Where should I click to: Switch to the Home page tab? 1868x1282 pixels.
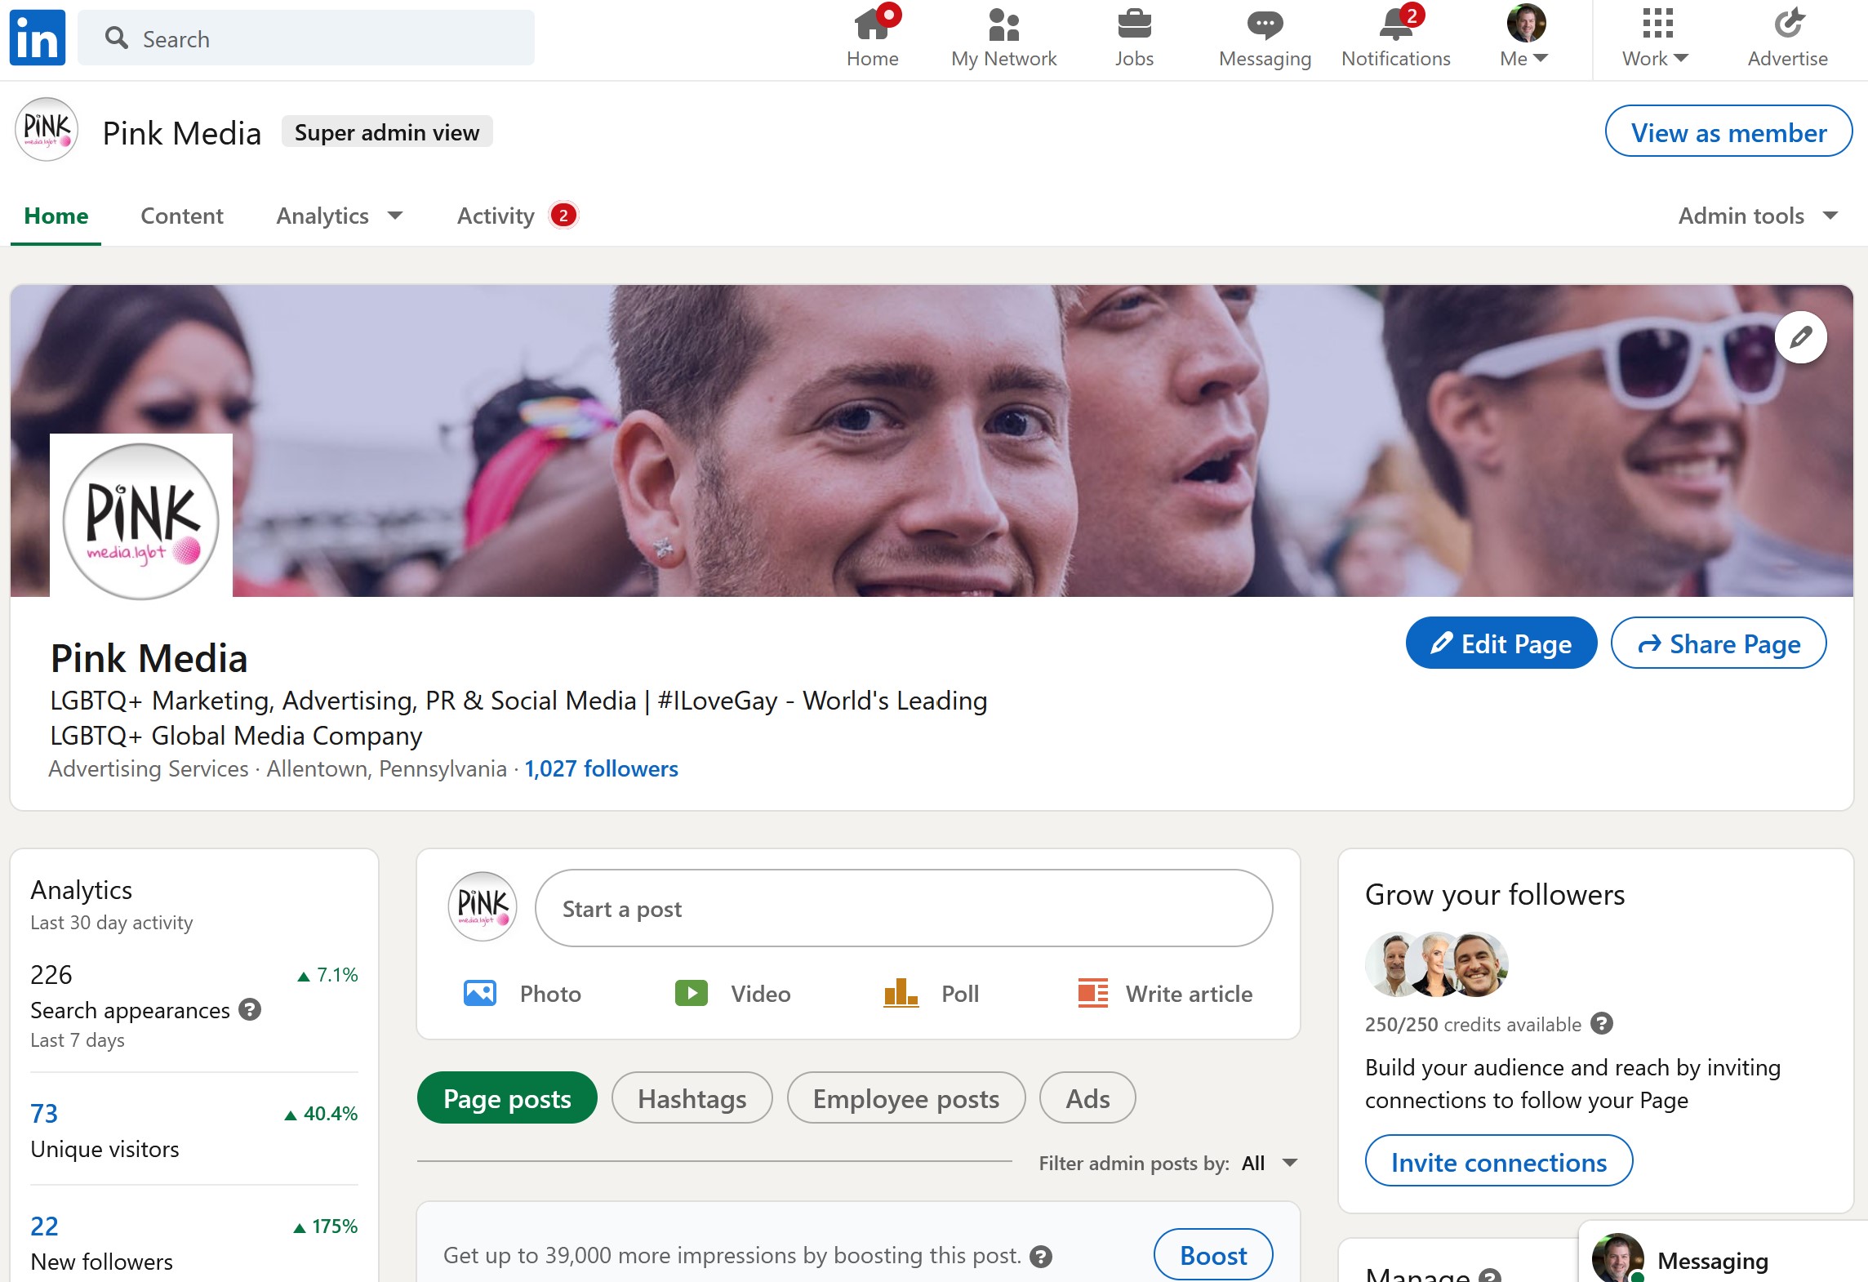coord(56,216)
